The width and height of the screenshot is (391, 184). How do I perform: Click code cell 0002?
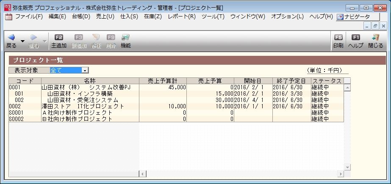pos(25,106)
